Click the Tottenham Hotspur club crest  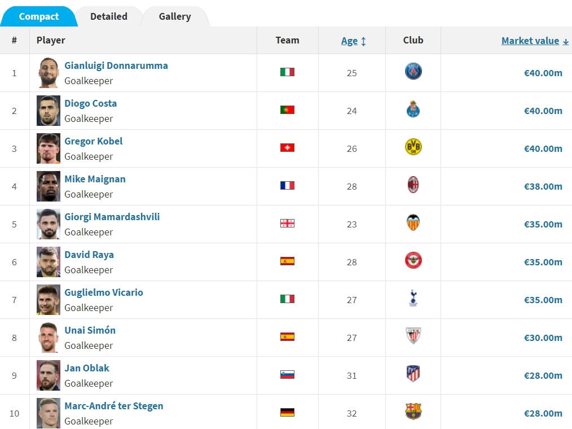(413, 299)
